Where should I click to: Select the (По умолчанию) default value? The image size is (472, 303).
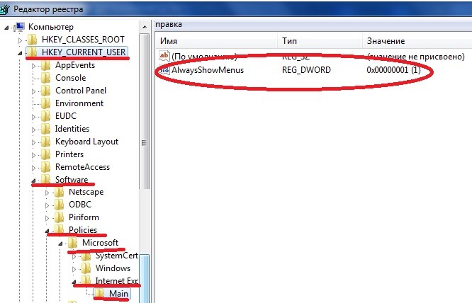(x=204, y=57)
